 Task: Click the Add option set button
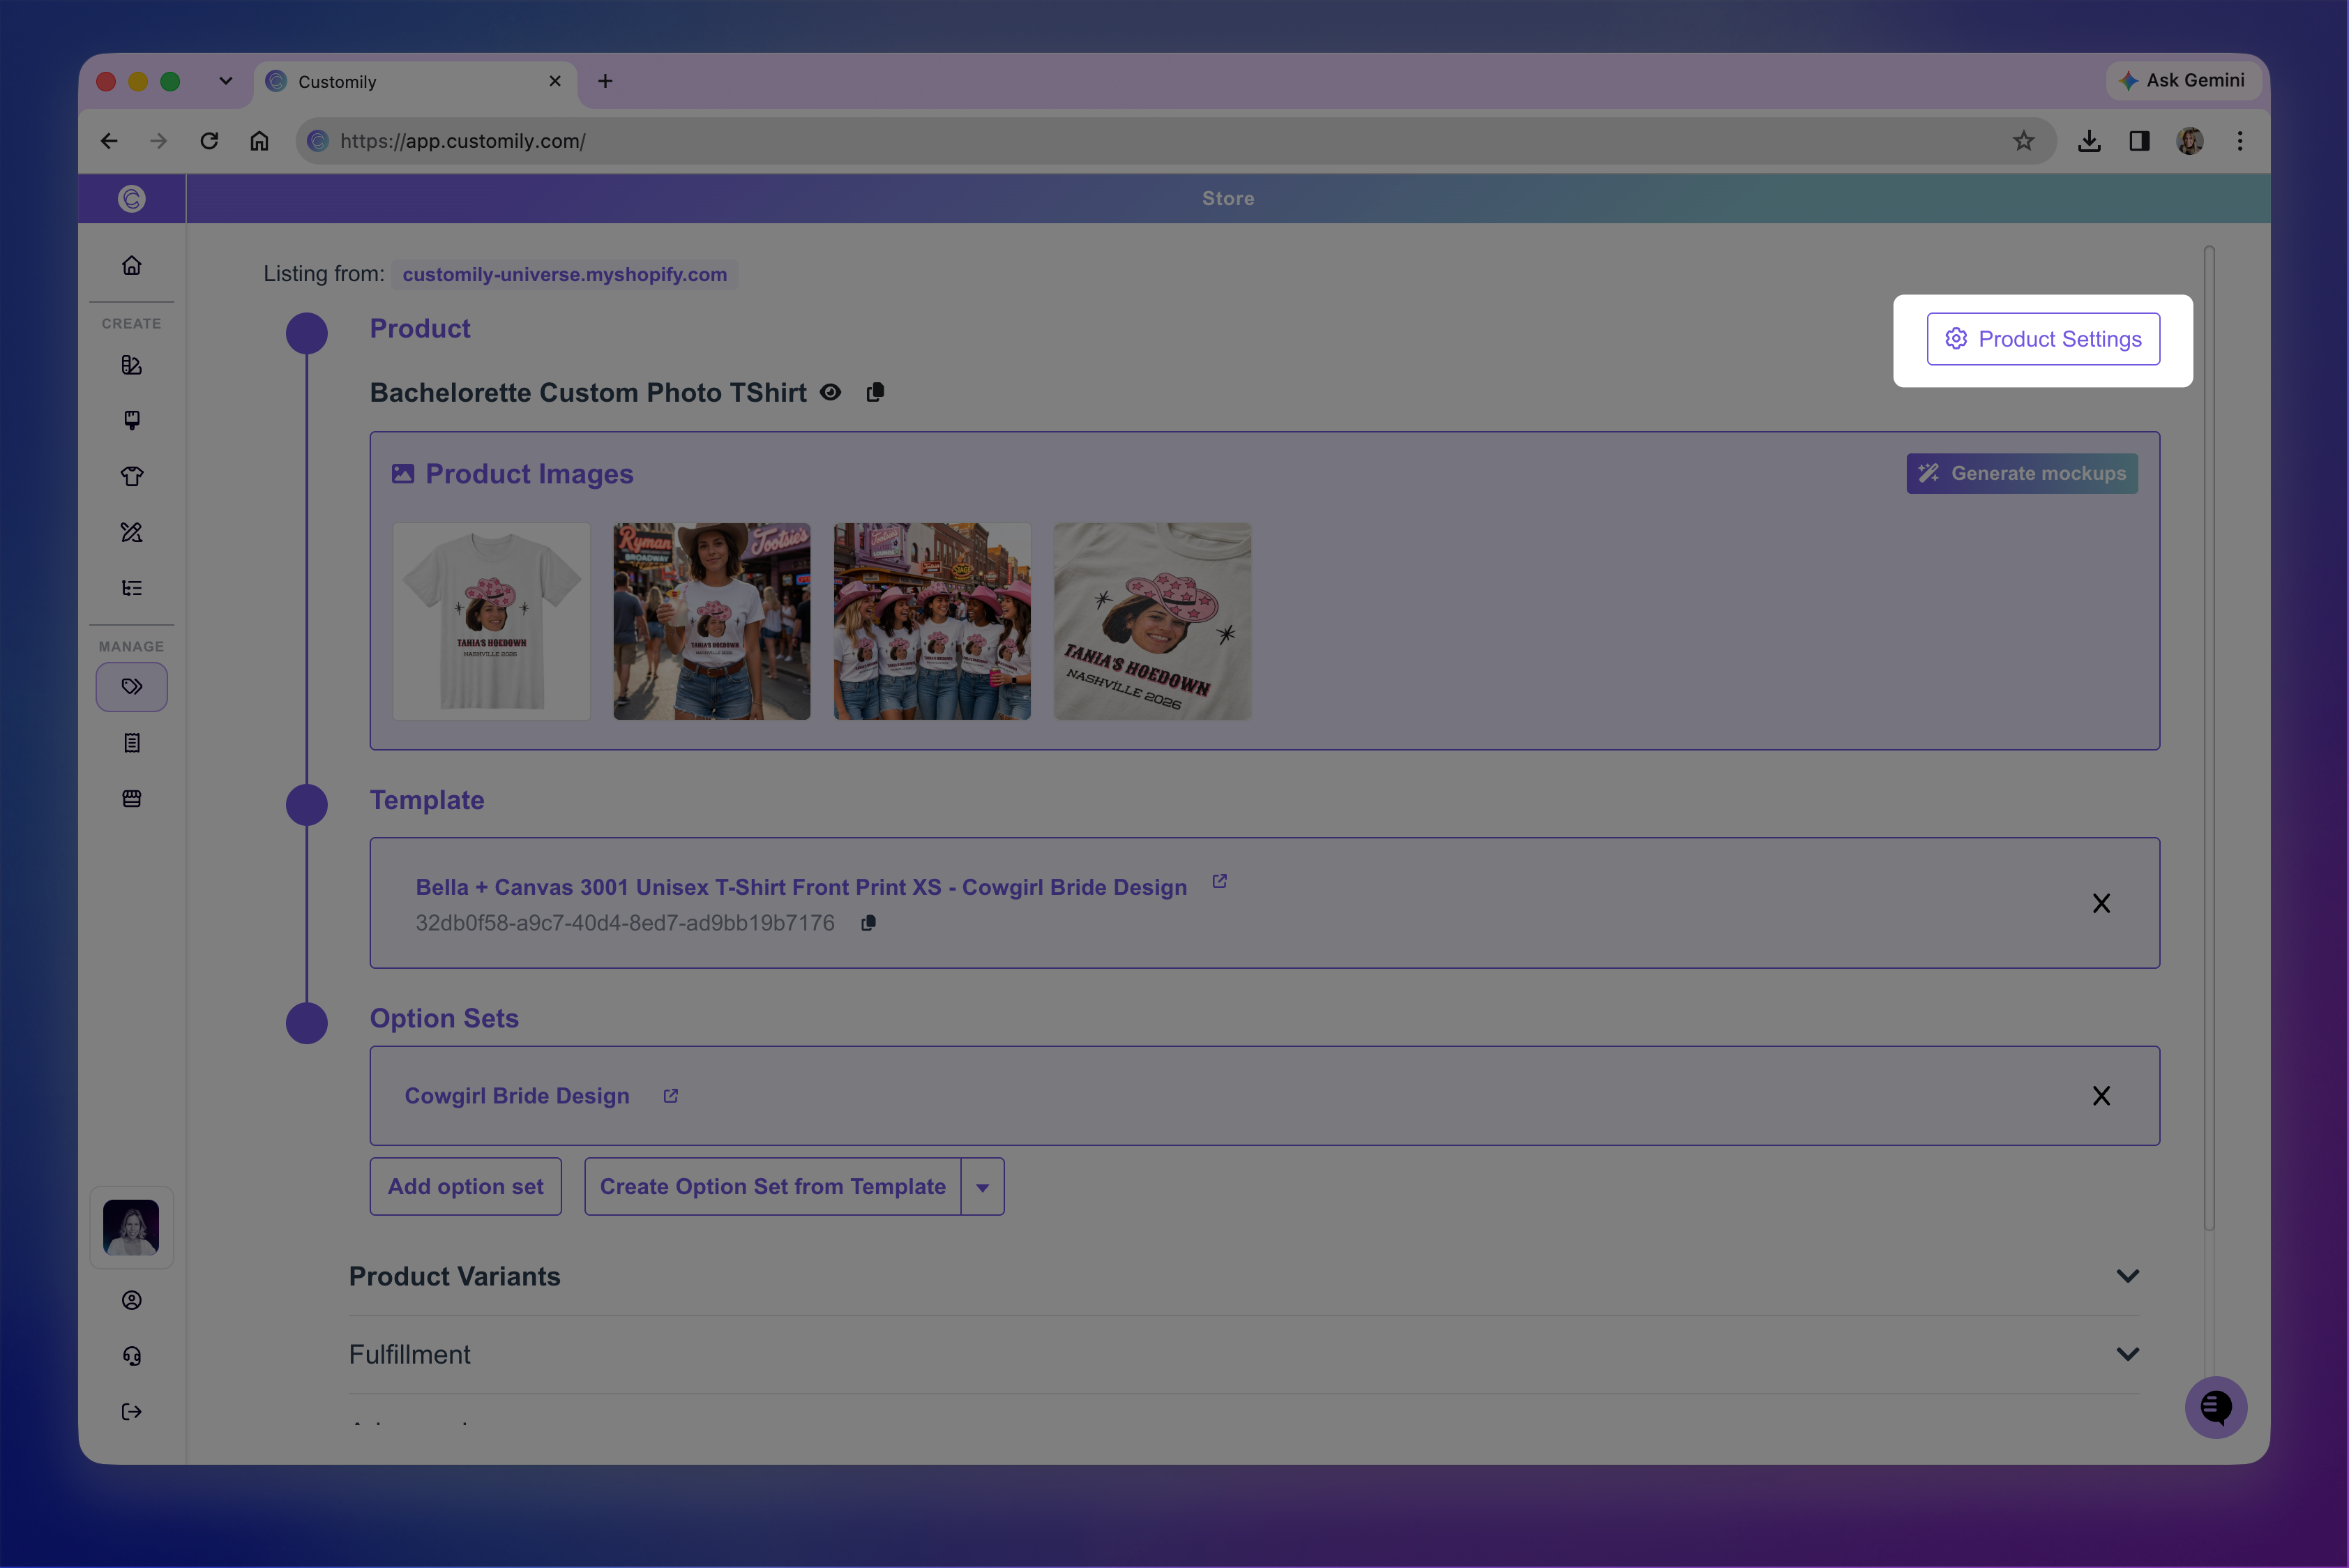[x=465, y=1187]
